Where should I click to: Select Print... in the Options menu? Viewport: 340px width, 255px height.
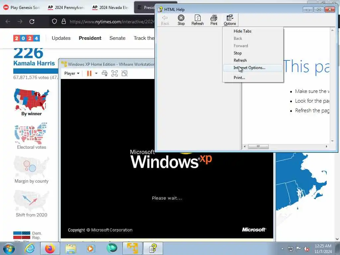click(239, 77)
